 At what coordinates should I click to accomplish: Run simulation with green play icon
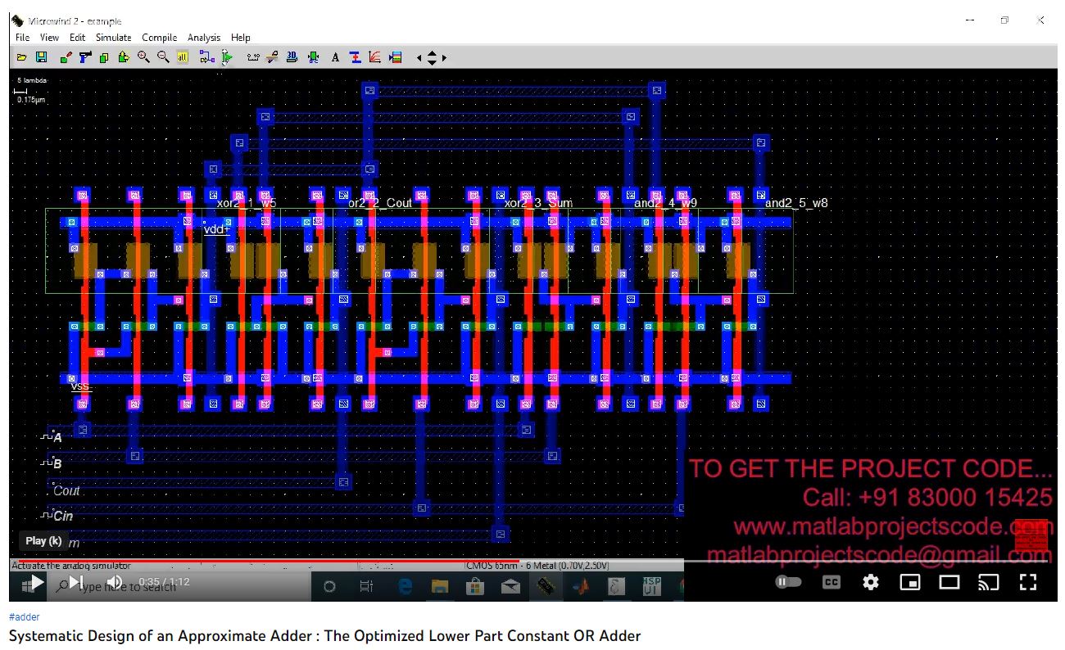[227, 57]
